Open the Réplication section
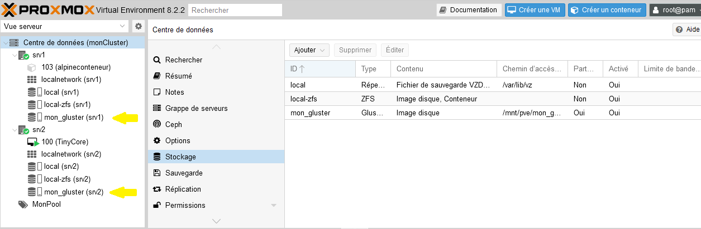 [x=183, y=189]
